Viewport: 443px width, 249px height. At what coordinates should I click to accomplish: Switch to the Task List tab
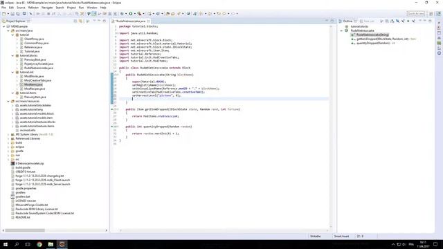(367, 21)
